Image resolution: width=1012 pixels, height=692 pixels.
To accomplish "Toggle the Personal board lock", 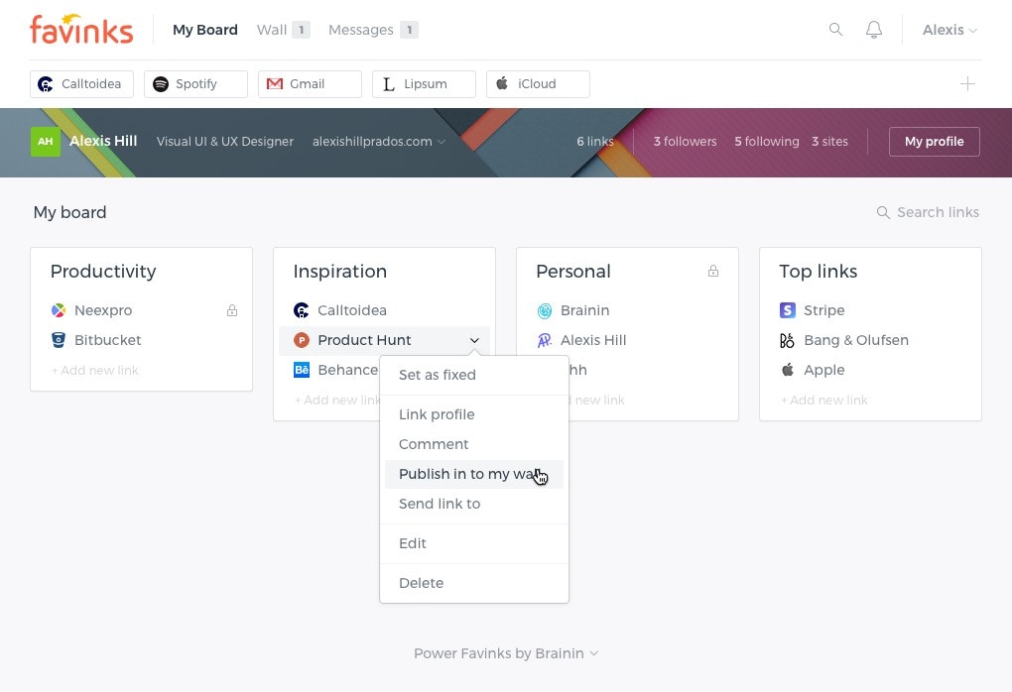I will click(x=713, y=271).
